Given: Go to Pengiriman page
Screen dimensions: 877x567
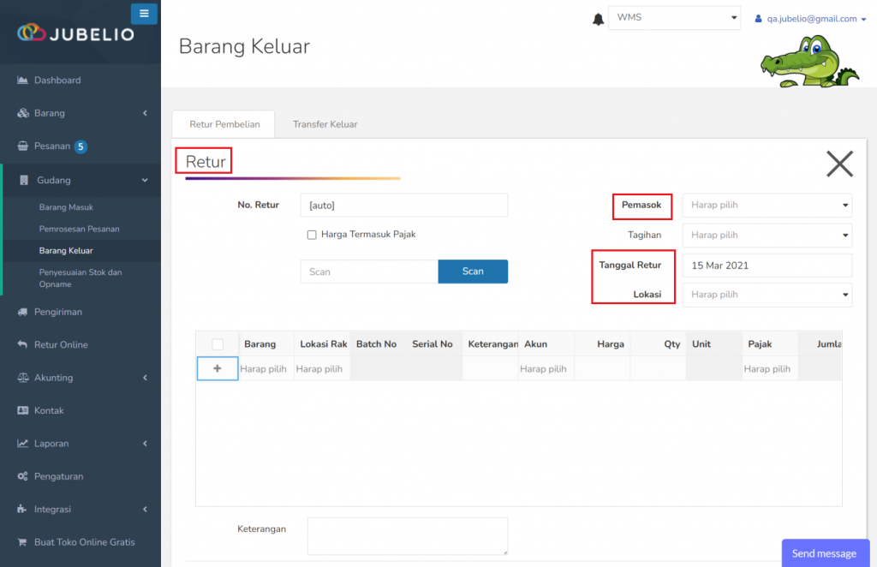Looking at the screenshot, I should tap(57, 312).
